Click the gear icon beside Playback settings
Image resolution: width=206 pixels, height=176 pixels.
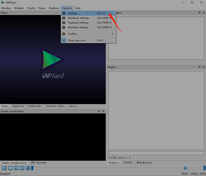(x=64, y=23)
